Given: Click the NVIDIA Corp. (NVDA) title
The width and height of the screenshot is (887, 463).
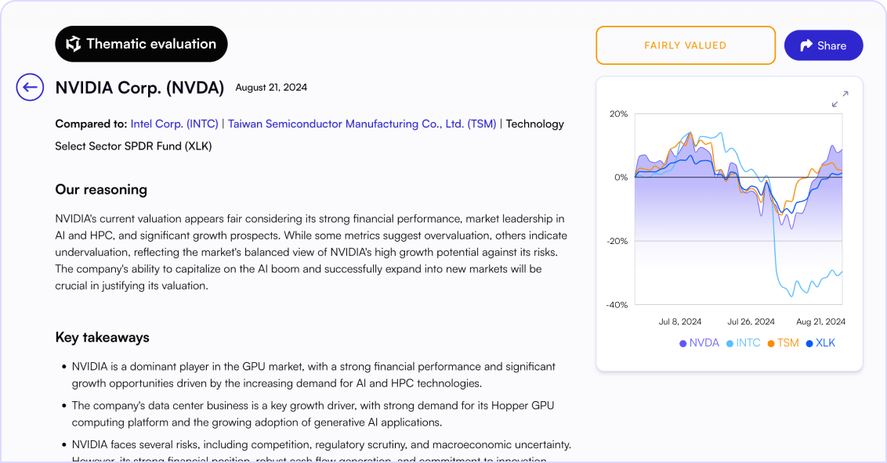Looking at the screenshot, I should click(x=139, y=88).
